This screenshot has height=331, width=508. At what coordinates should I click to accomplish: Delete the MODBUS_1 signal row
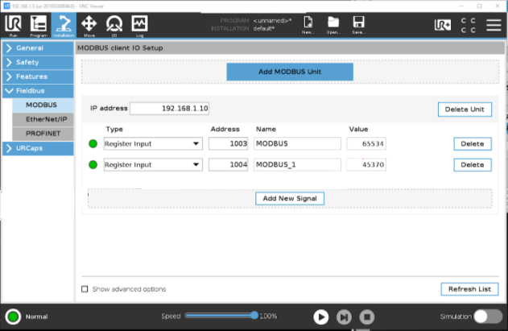(473, 164)
